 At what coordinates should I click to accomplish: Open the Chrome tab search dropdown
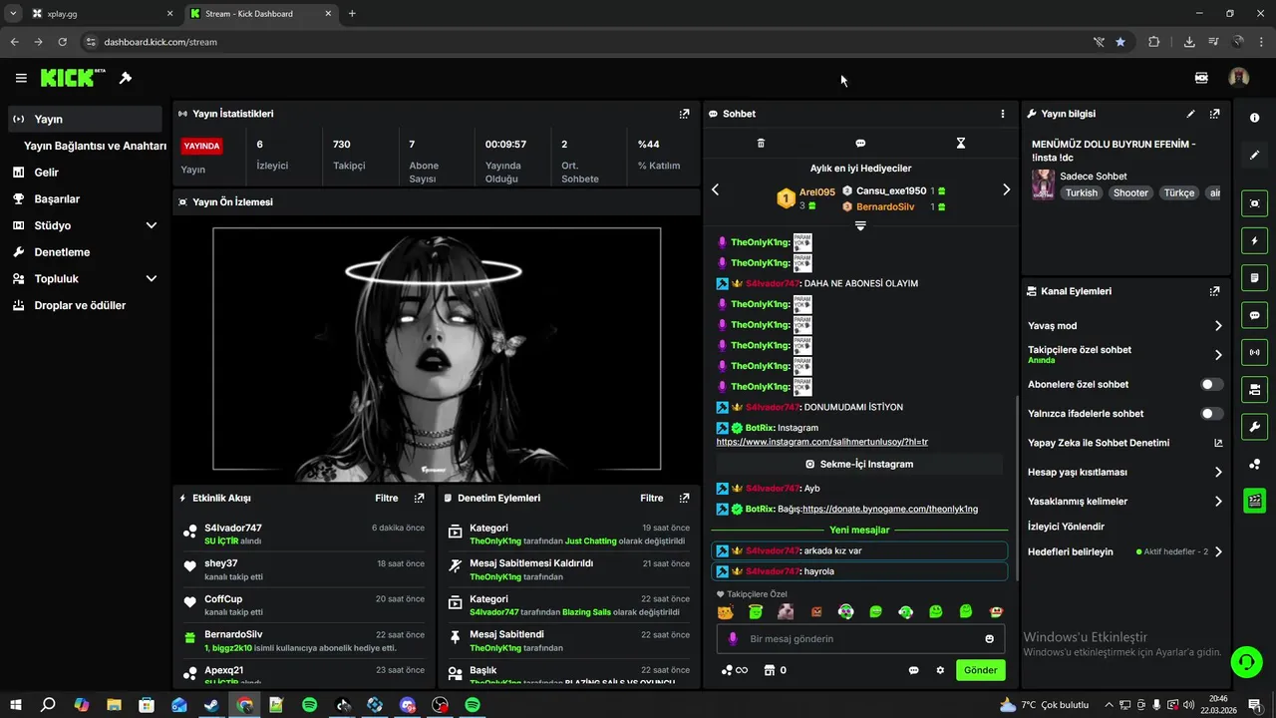[13, 13]
